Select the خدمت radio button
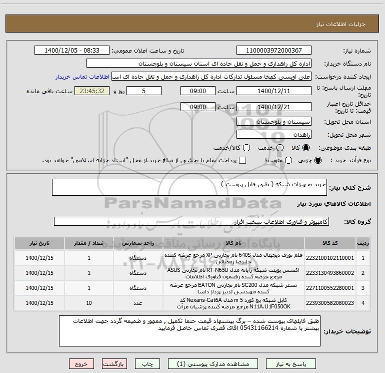The width and height of the screenshot is (385, 373). click(280, 148)
